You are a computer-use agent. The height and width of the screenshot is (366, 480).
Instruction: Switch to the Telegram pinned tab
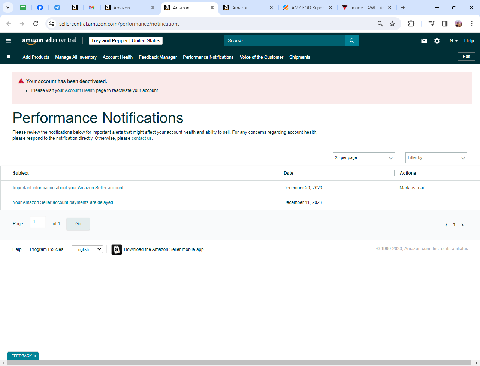(57, 7)
